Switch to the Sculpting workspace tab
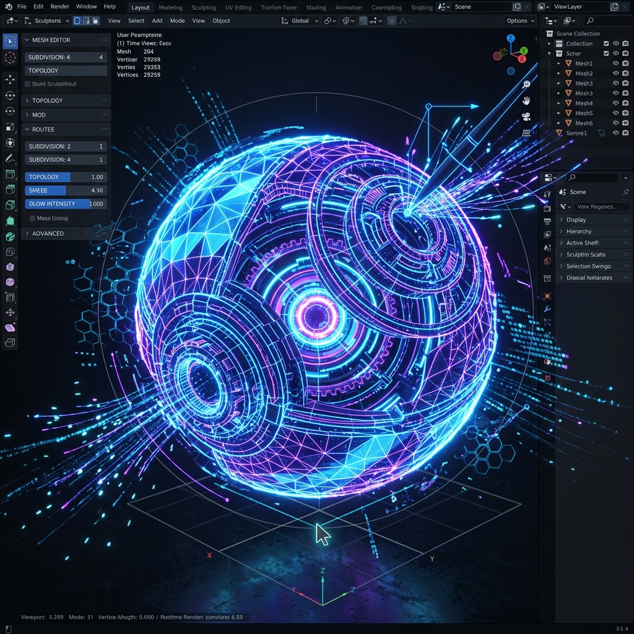The image size is (634, 634). (x=204, y=7)
